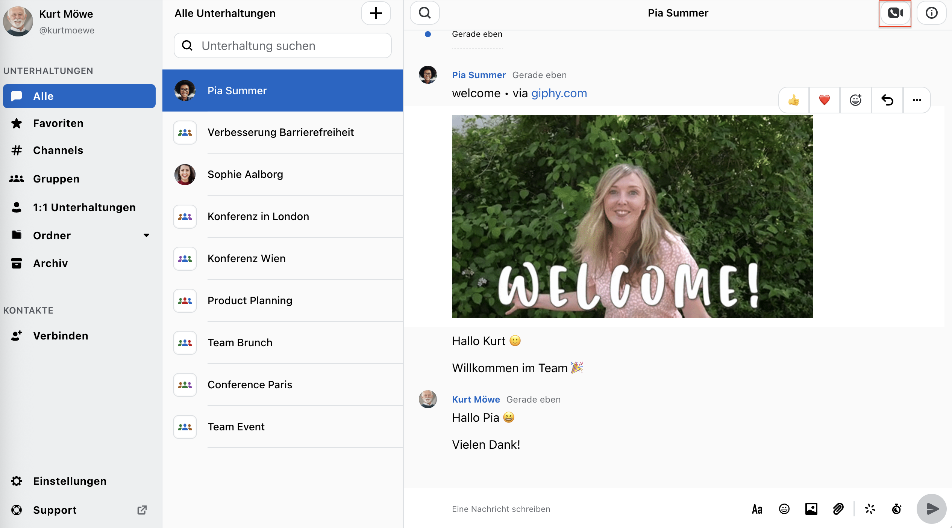Start a call with Pia Summer
This screenshot has height=528, width=952.
[895, 14]
